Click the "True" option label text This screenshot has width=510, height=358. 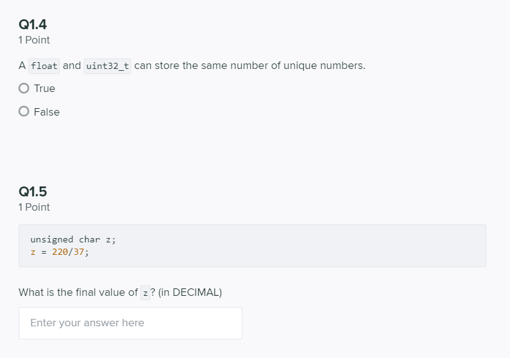point(45,88)
